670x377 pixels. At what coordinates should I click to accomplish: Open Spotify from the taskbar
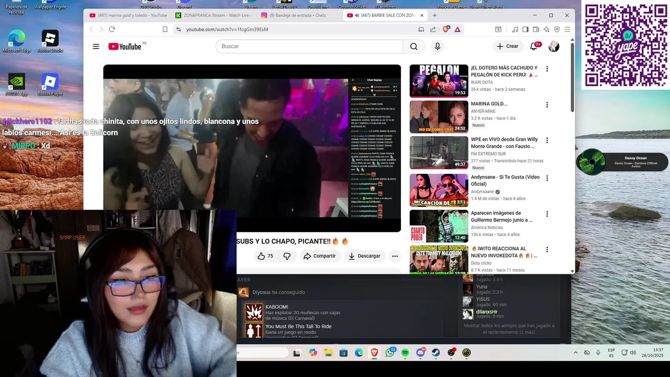(x=405, y=353)
